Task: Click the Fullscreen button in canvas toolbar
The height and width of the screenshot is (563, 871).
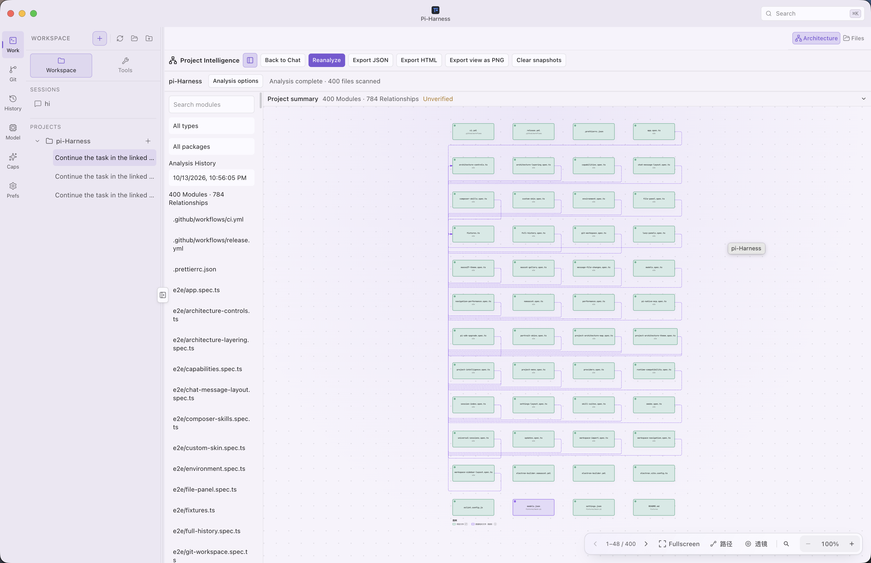Action: 679,544
